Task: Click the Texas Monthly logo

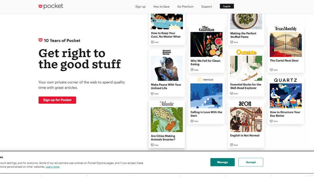Action: (286, 29)
